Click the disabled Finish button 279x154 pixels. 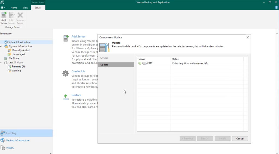pyautogui.click(x=222, y=138)
